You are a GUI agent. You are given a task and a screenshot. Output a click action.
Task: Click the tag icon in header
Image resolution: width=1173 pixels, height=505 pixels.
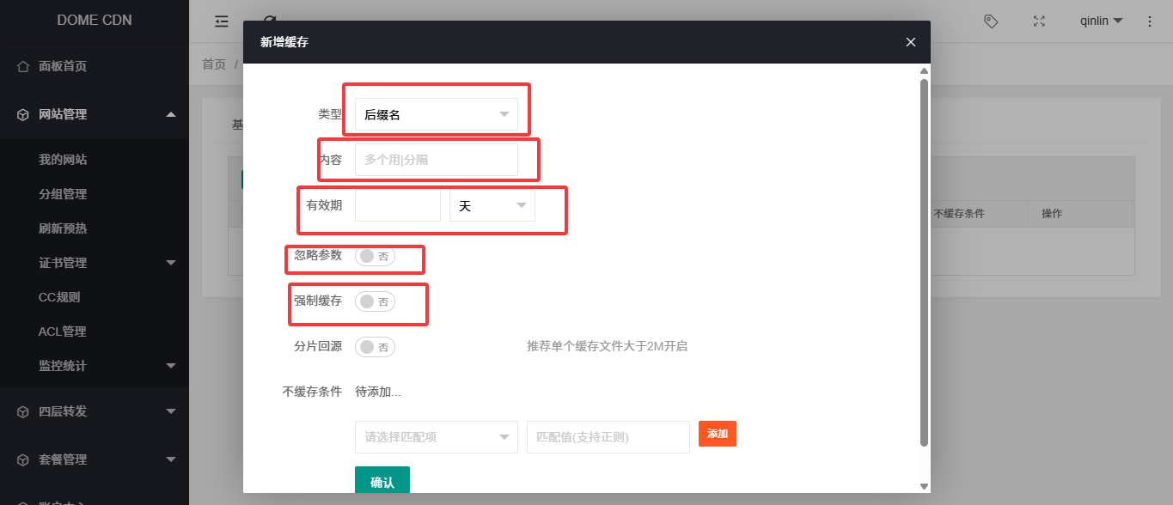coord(991,21)
